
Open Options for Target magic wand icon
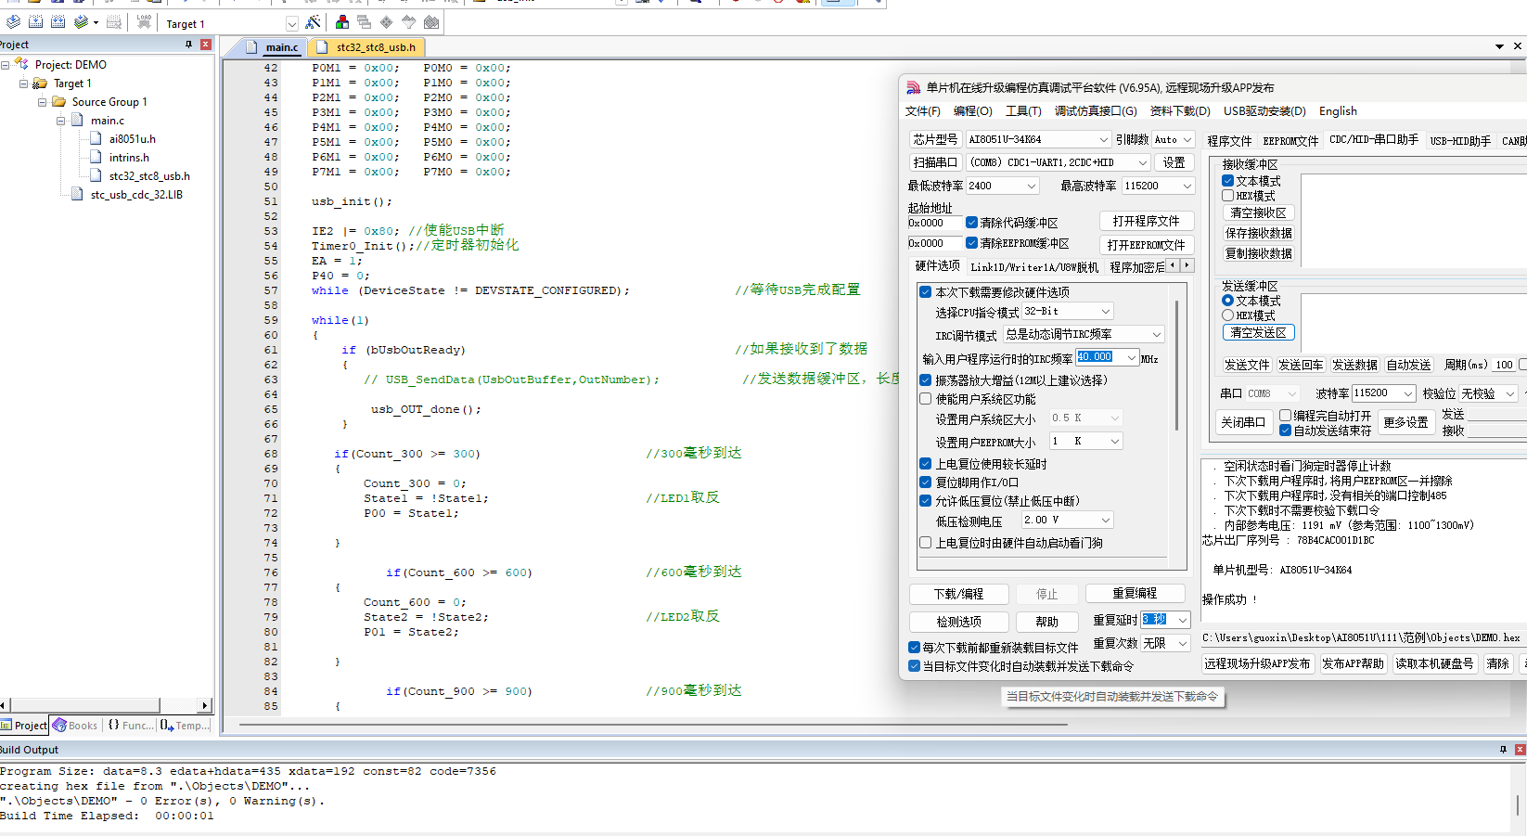coord(314,21)
